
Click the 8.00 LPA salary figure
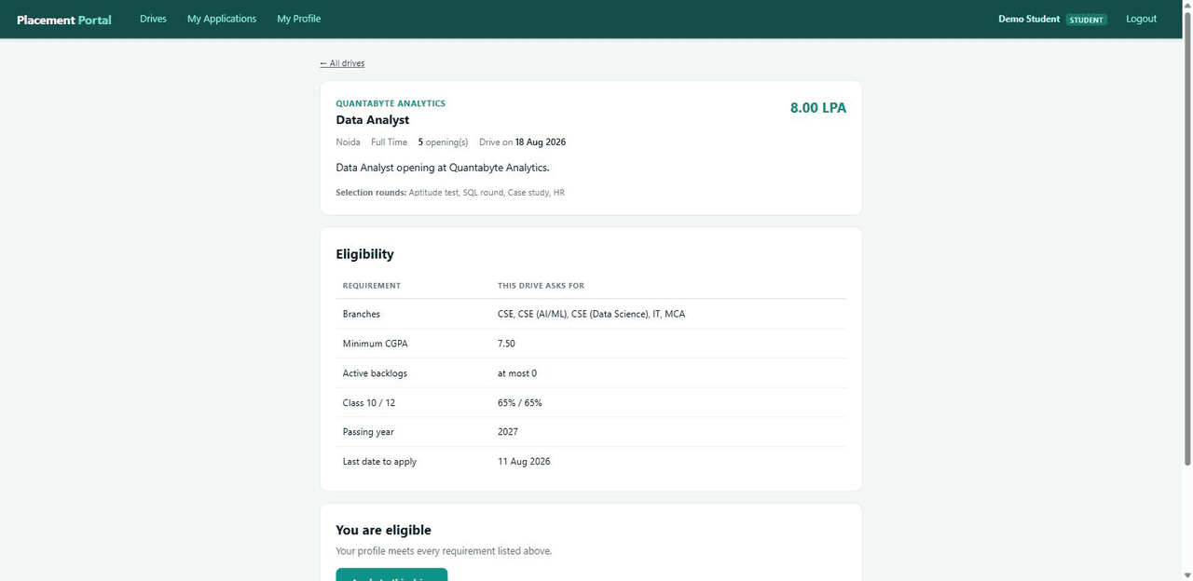(818, 108)
